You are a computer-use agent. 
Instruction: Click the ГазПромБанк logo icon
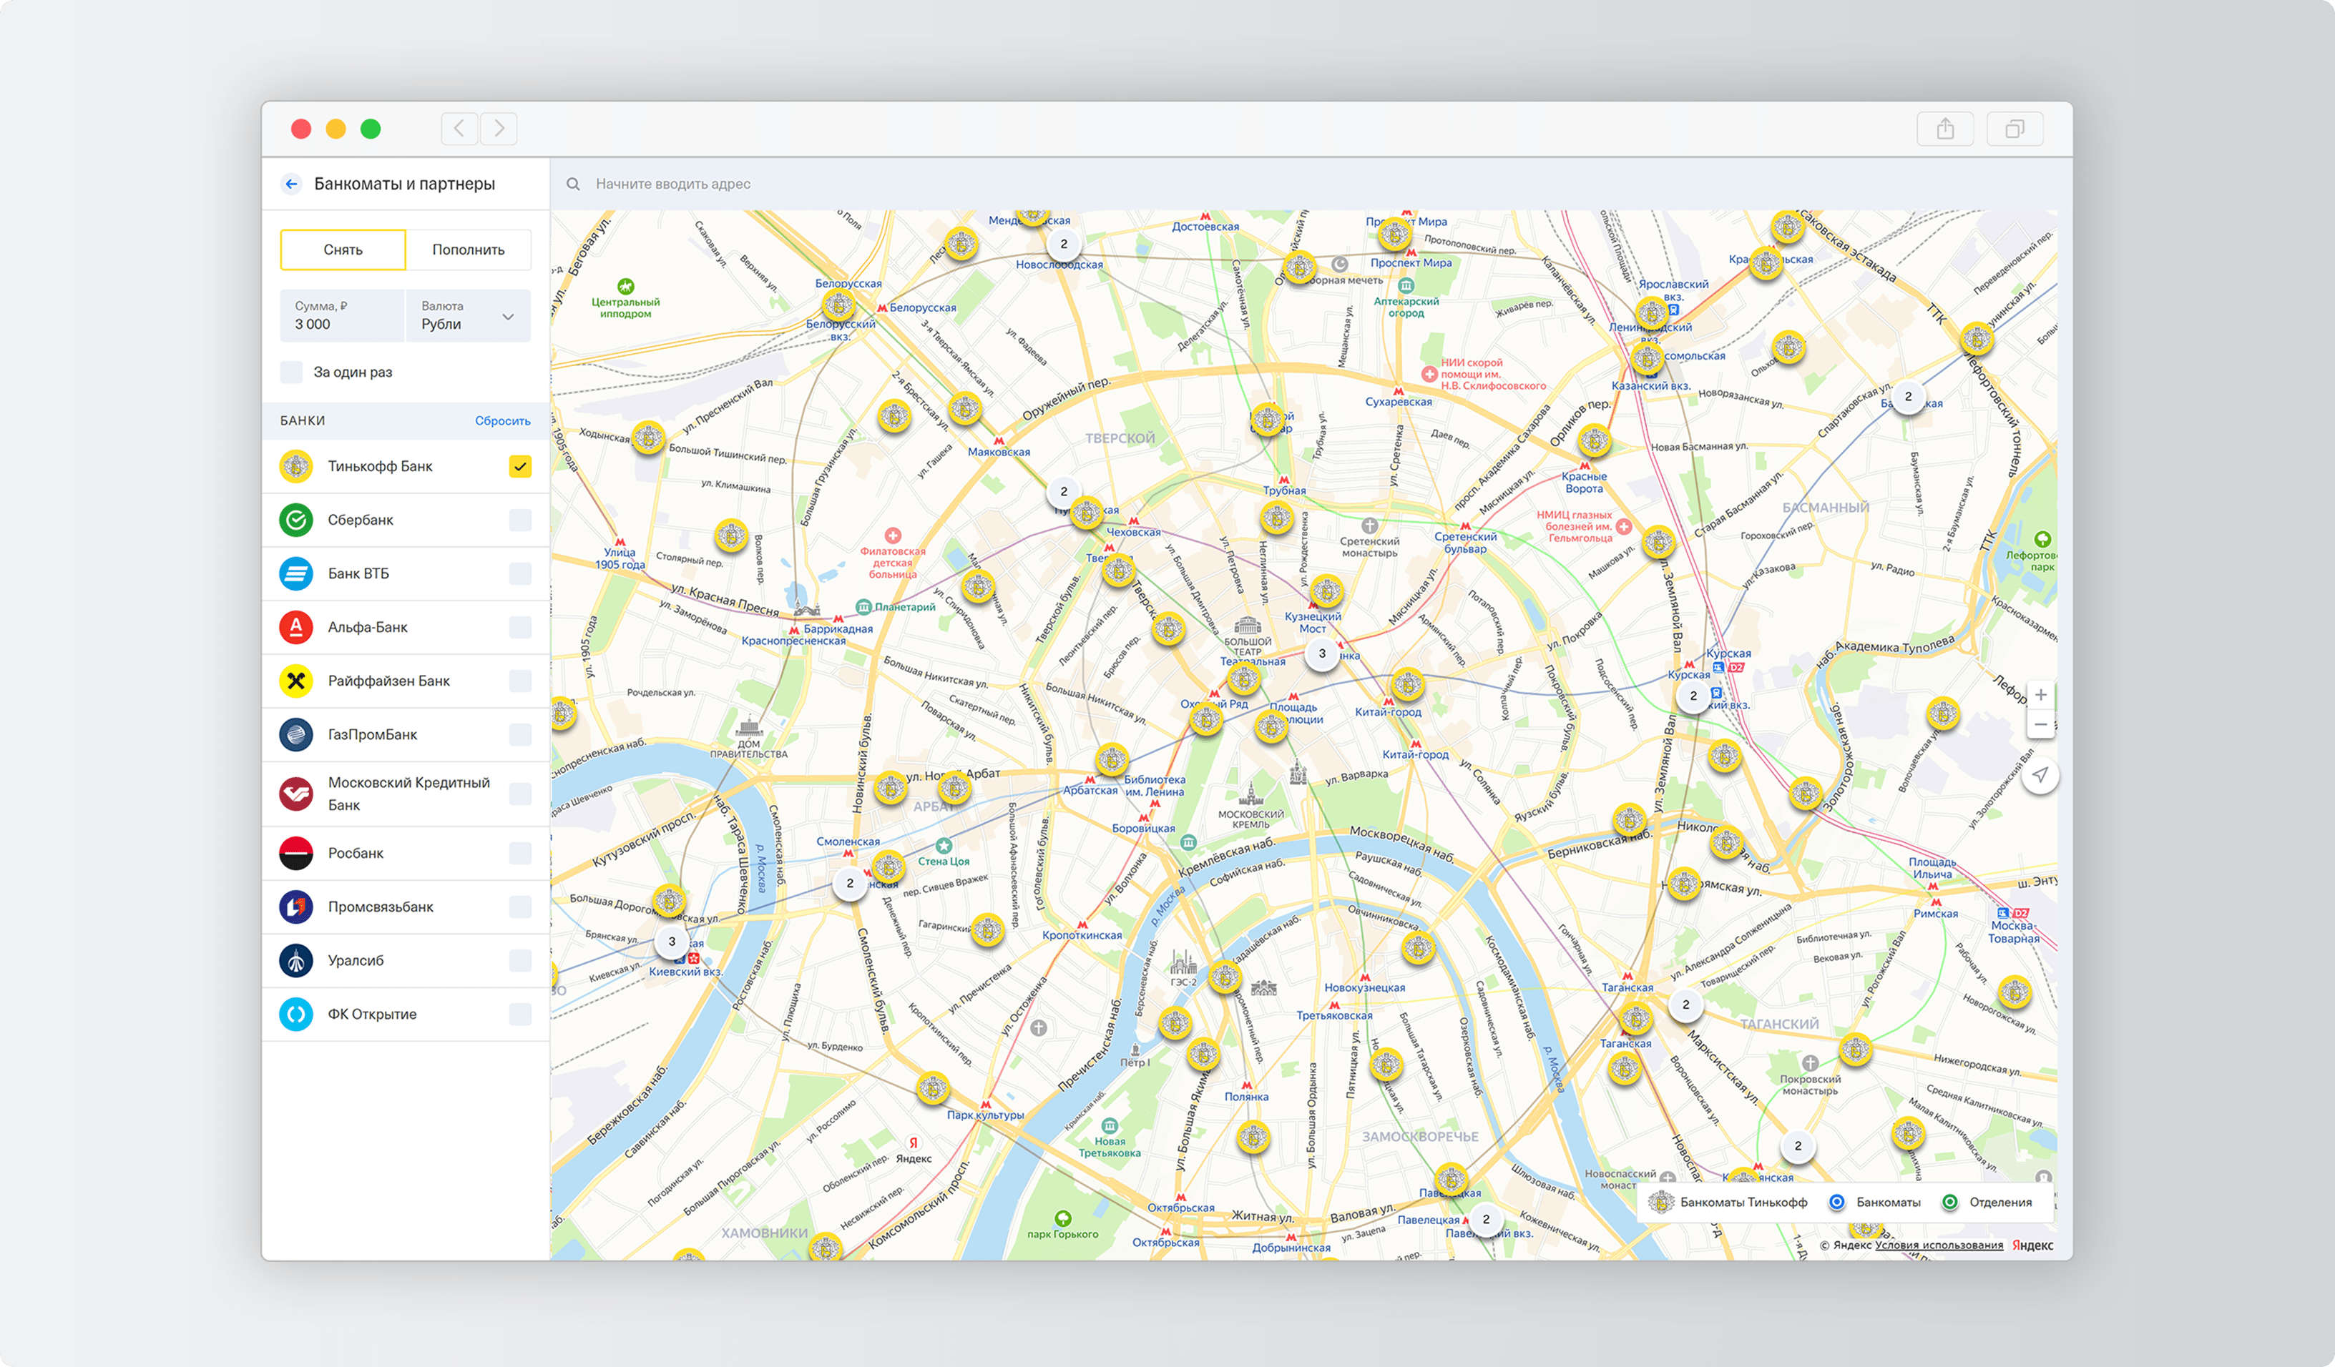pos(296,734)
